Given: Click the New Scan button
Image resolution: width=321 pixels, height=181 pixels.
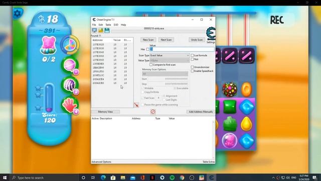Looking at the screenshot, I should tap(148, 40).
